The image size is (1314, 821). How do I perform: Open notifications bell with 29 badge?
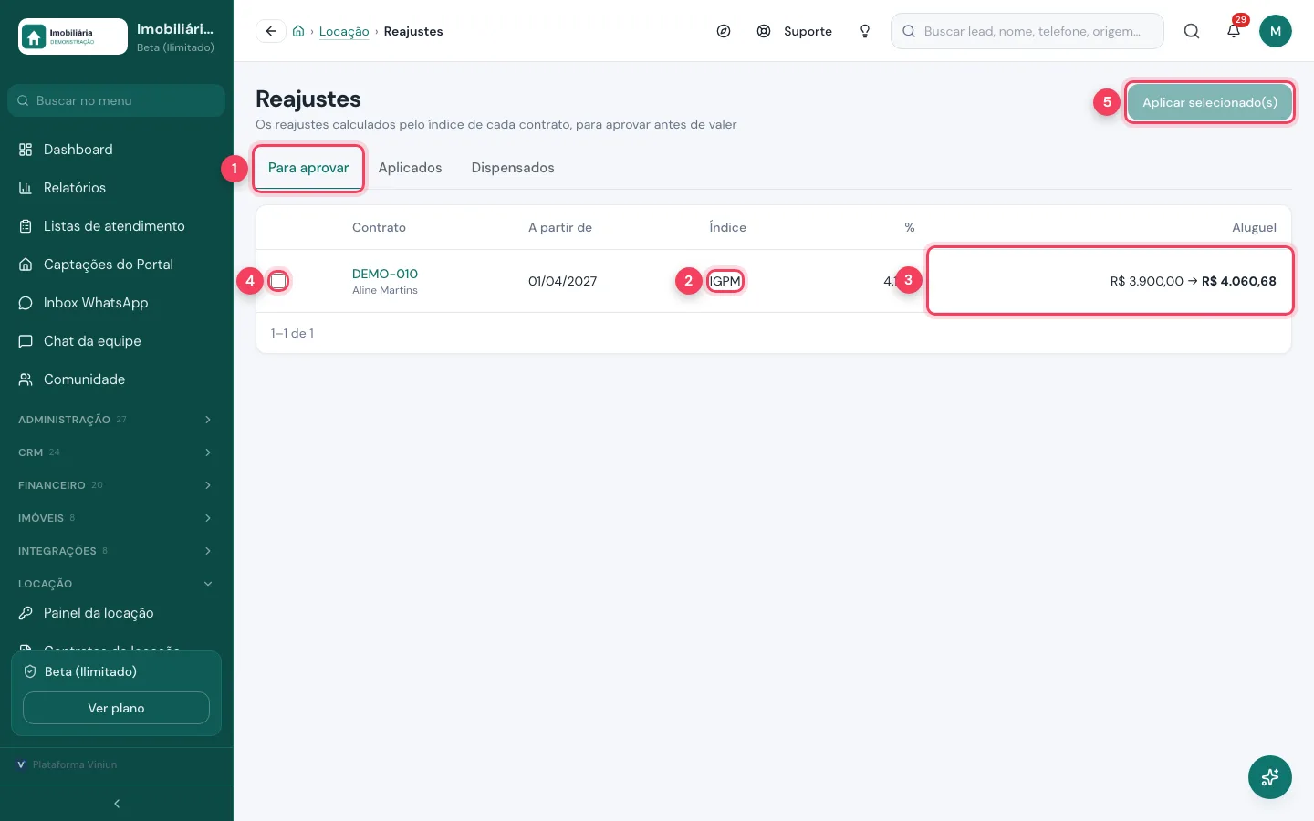point(1234,31)
